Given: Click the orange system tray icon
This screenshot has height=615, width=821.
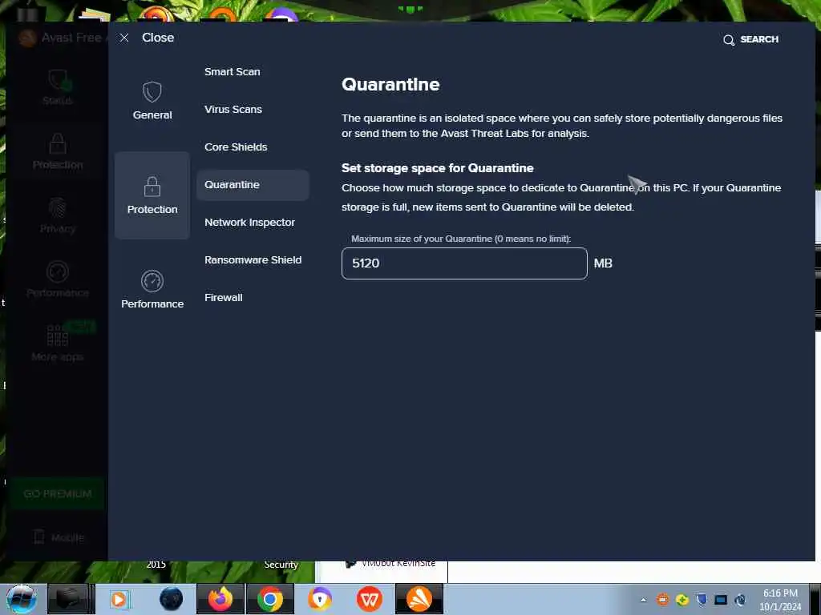Looking at the screenshot, I should pyautogui.click(x=663, y=600).
